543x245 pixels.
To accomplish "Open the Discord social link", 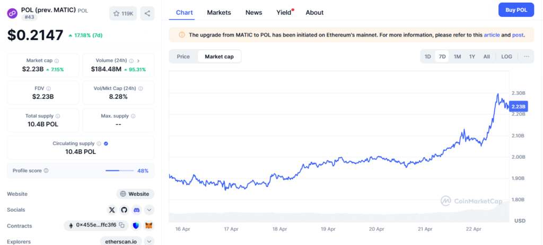I will 137,210.
